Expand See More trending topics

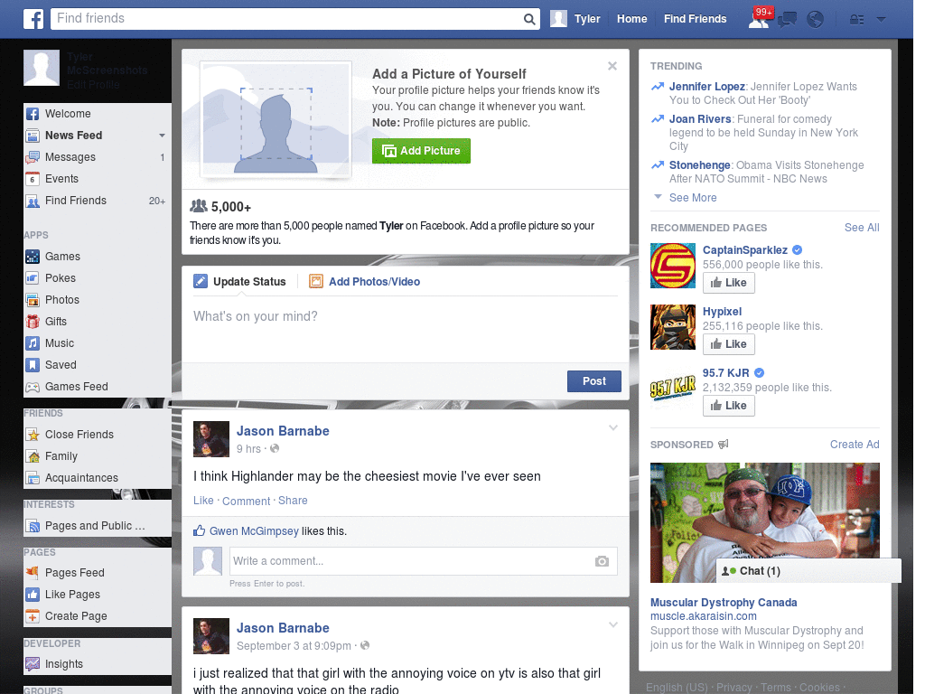coord(693,198)
